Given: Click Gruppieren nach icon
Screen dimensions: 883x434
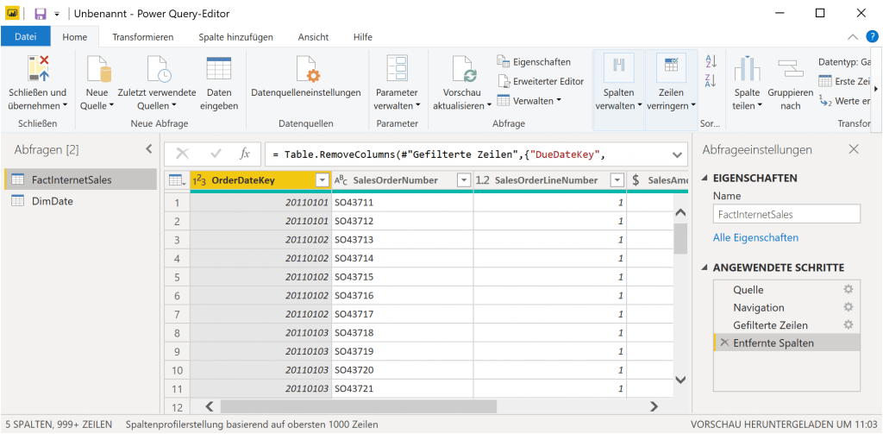Looking at the screenshot, I should [x=790, y=69].
